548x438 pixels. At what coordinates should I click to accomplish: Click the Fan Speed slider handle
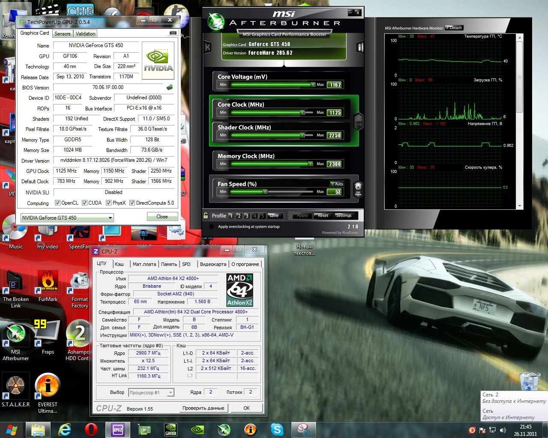pyautogui.click(x=265, y=191)
